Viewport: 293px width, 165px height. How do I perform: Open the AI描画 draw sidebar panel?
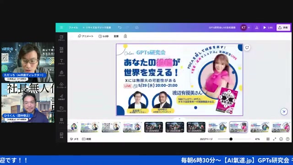click(x=61, y=97)
